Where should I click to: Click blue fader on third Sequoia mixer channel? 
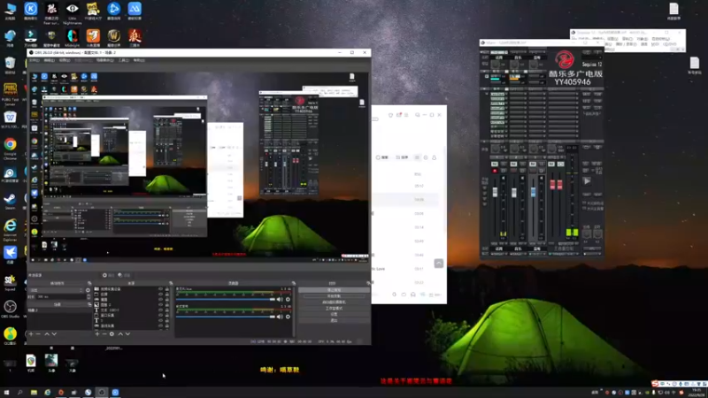tap(534, 192)
